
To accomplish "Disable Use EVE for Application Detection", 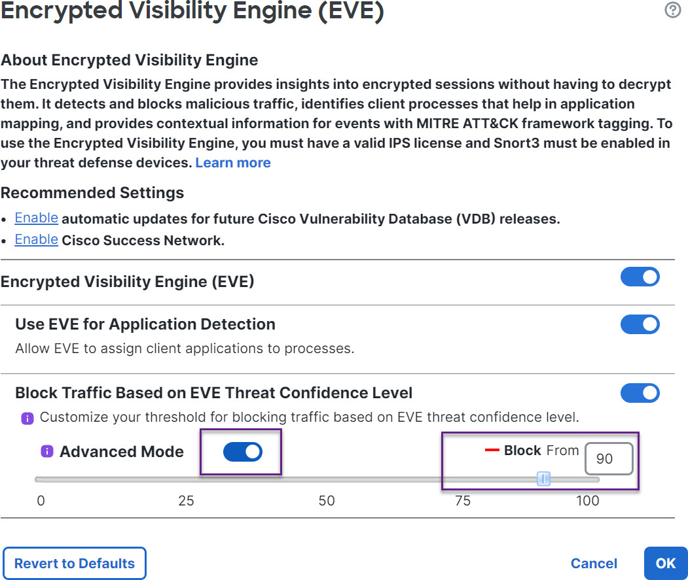I will pyautogui.click(x=640, y=324).
